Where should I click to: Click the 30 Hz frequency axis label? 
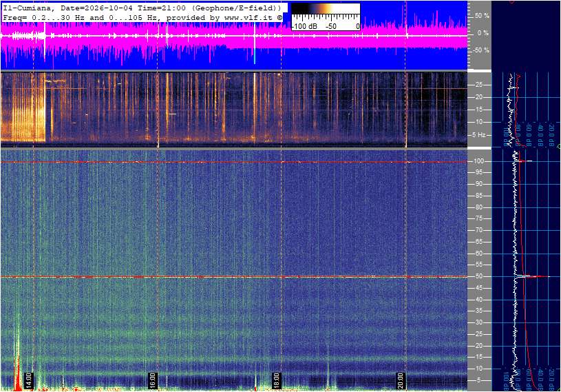click(x=478, y=322)
